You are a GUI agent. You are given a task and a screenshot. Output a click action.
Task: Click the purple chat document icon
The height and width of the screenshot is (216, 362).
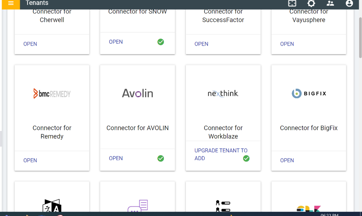(138, 206)
